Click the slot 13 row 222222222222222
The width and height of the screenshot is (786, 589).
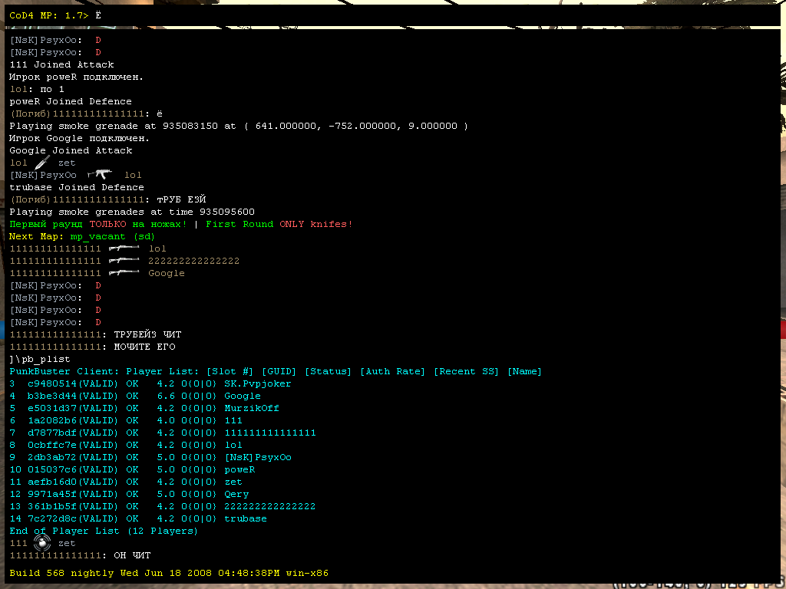tap(163, 506)
